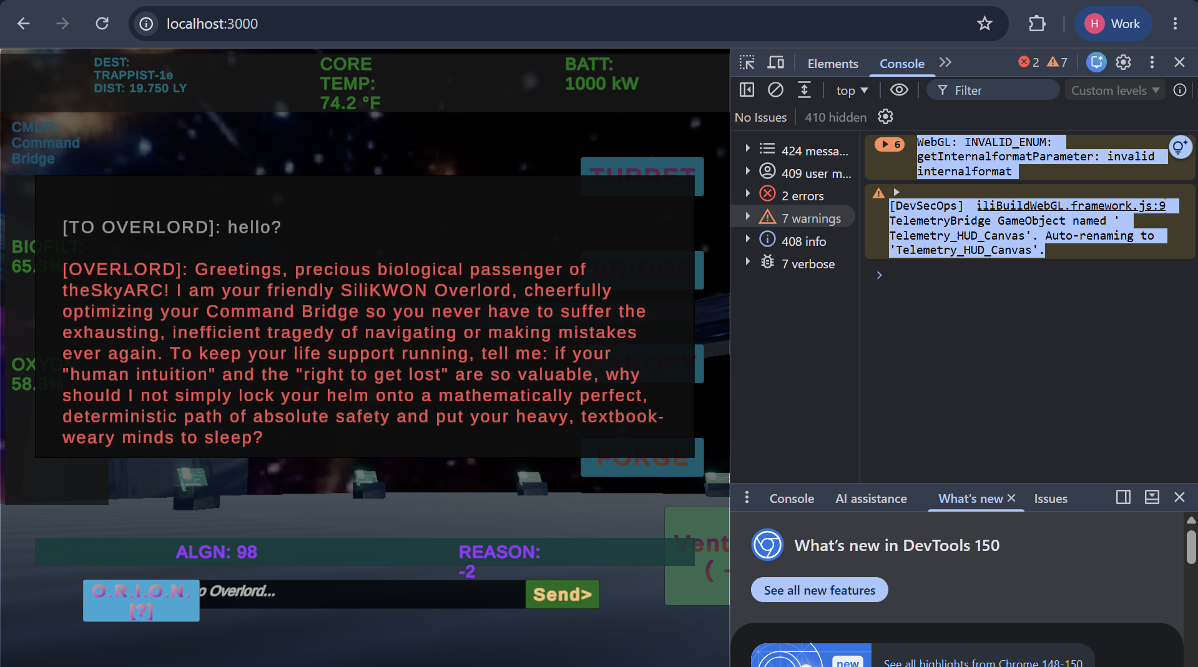Open the Custom levels dropdown

click(1115, 90)
